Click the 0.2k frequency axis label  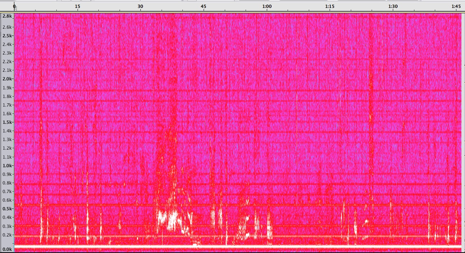[8, 235]
